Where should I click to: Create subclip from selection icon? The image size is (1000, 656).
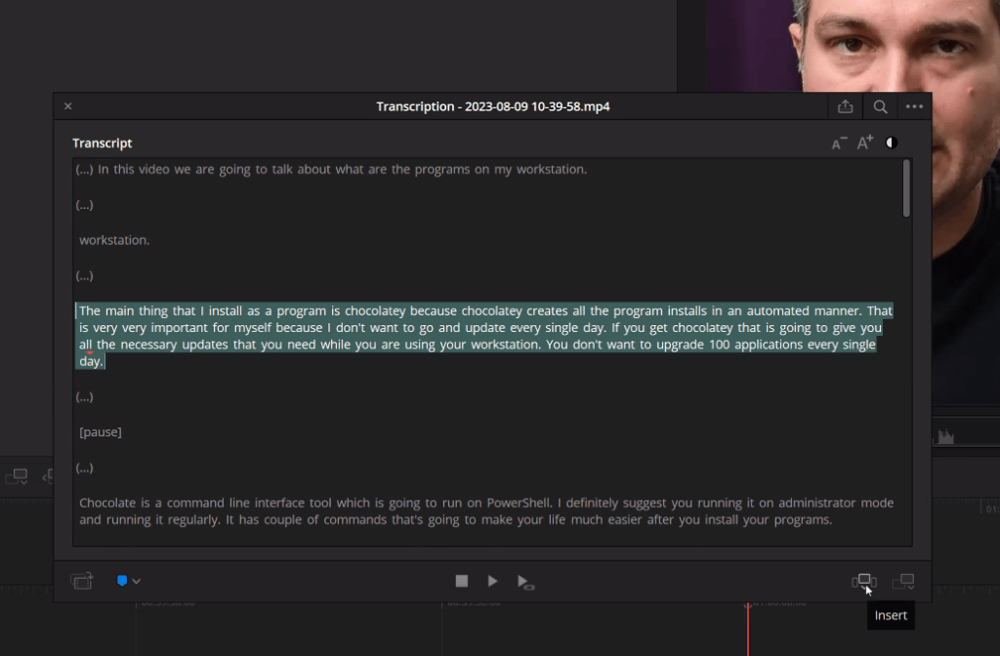click(x=82, y=581)
